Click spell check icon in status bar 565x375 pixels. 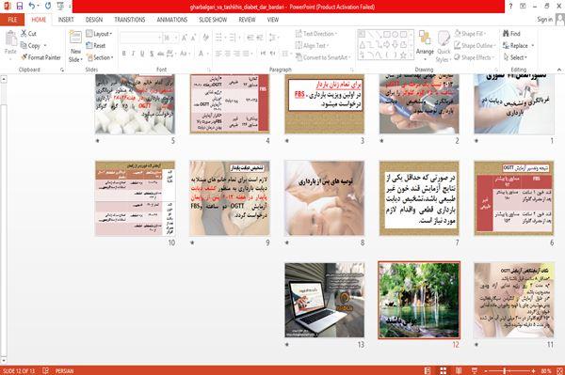(x=46, y=370)
